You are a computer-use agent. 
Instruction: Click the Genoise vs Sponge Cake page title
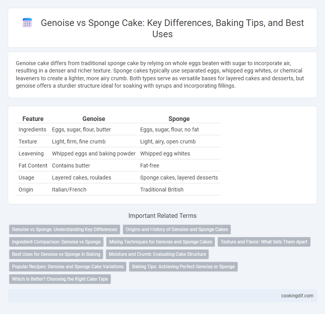pos(172,28)
